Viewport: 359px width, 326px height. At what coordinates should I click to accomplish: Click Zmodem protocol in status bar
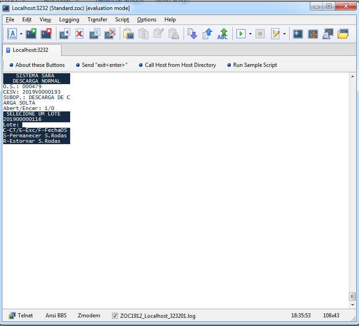coord(89,316)
